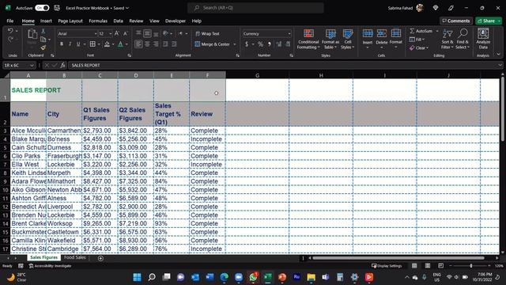506x285 pixels.
Task: Toggle the AutoSave switch
Action: 42,8
